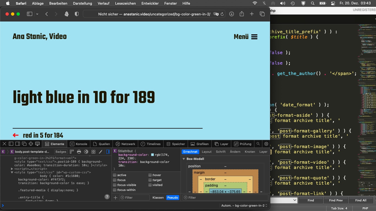This screenshot has height=211, width=376.
Task: Open the Web Inspector settings gear
Action: click(x=266, y=144)
